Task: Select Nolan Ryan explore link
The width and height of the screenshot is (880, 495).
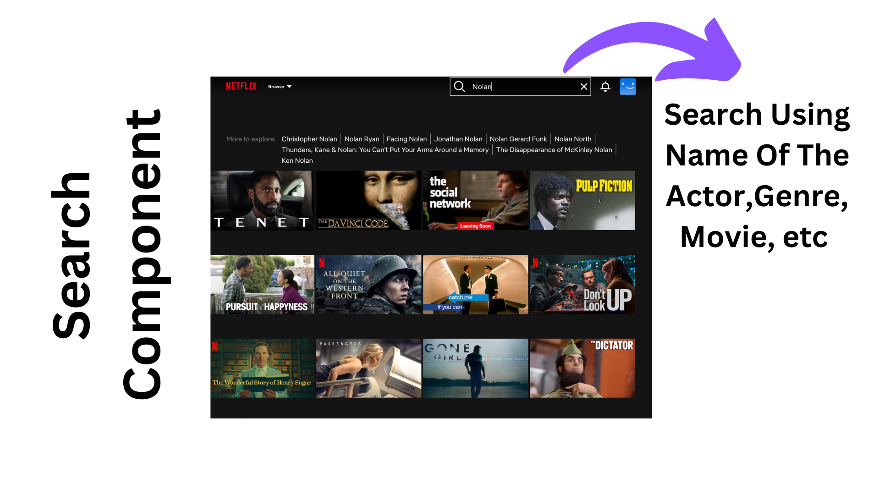Action: click(362, 139)
